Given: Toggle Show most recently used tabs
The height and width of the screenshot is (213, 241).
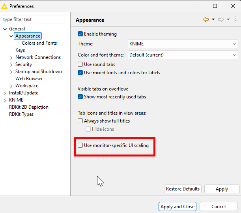Looking at the screenshot, I should point(80,97).
